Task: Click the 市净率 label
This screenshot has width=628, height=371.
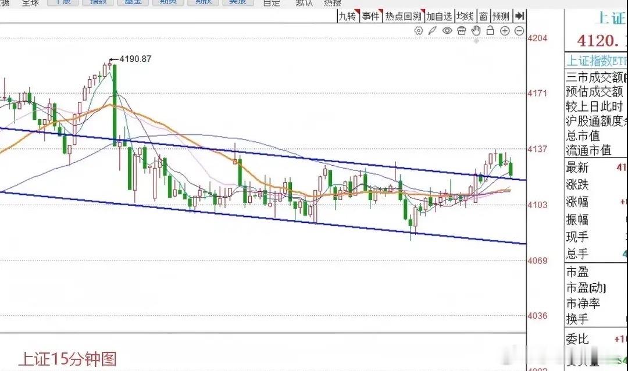Action: tap(583, 304)
